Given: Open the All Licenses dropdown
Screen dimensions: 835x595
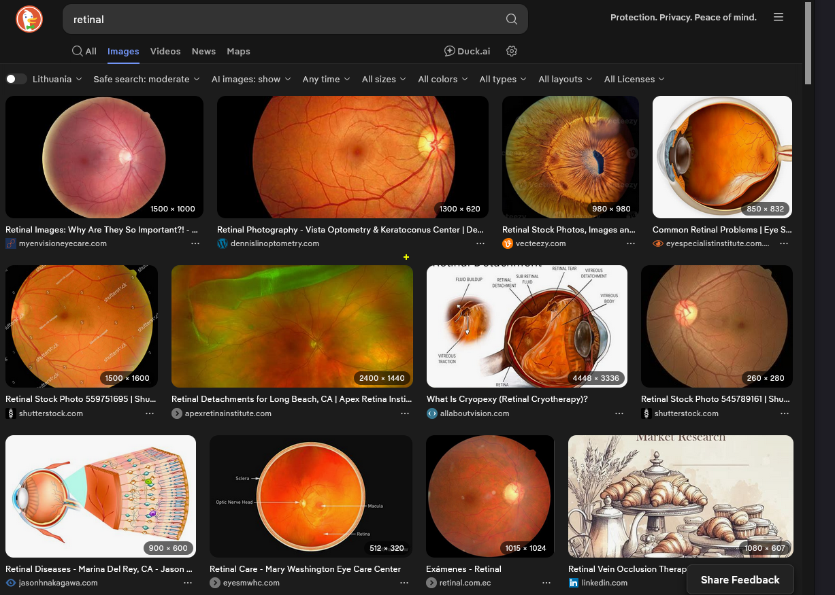Looking at the screenshot, I should 634,79.
